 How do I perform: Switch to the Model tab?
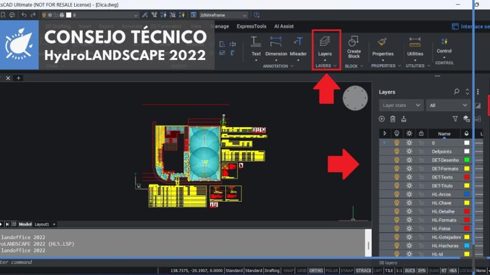[x=25, y=224]
